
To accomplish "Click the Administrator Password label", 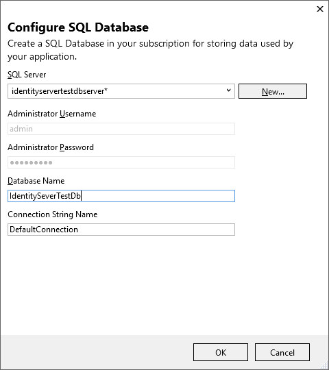I will (51, 147).
